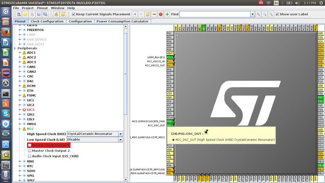Toggle Keep Current Signals Placement checkbox
The width and height of the screenshot is (325, 183).
click(74, 14)
